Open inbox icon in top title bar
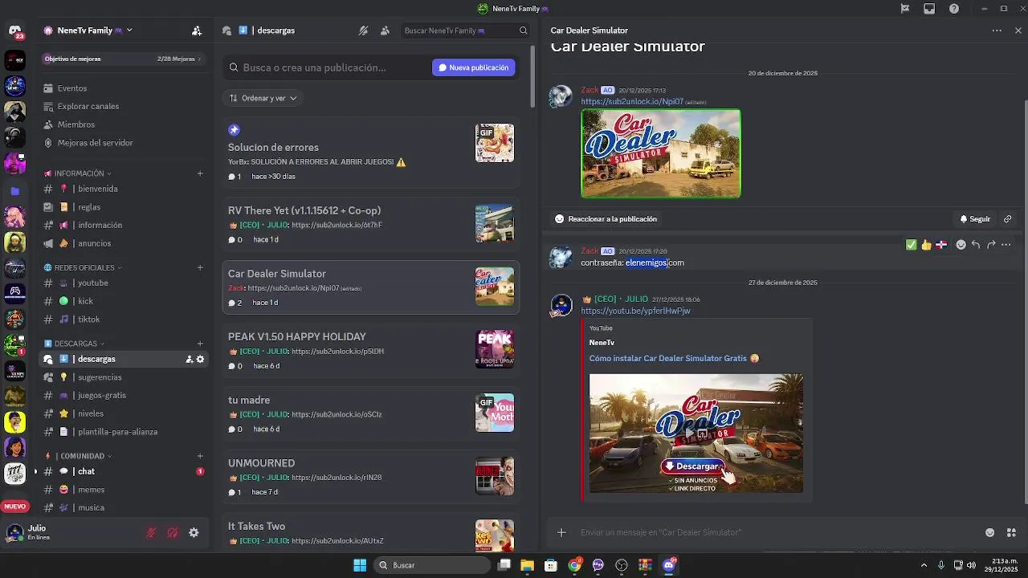 pos(929,9)
